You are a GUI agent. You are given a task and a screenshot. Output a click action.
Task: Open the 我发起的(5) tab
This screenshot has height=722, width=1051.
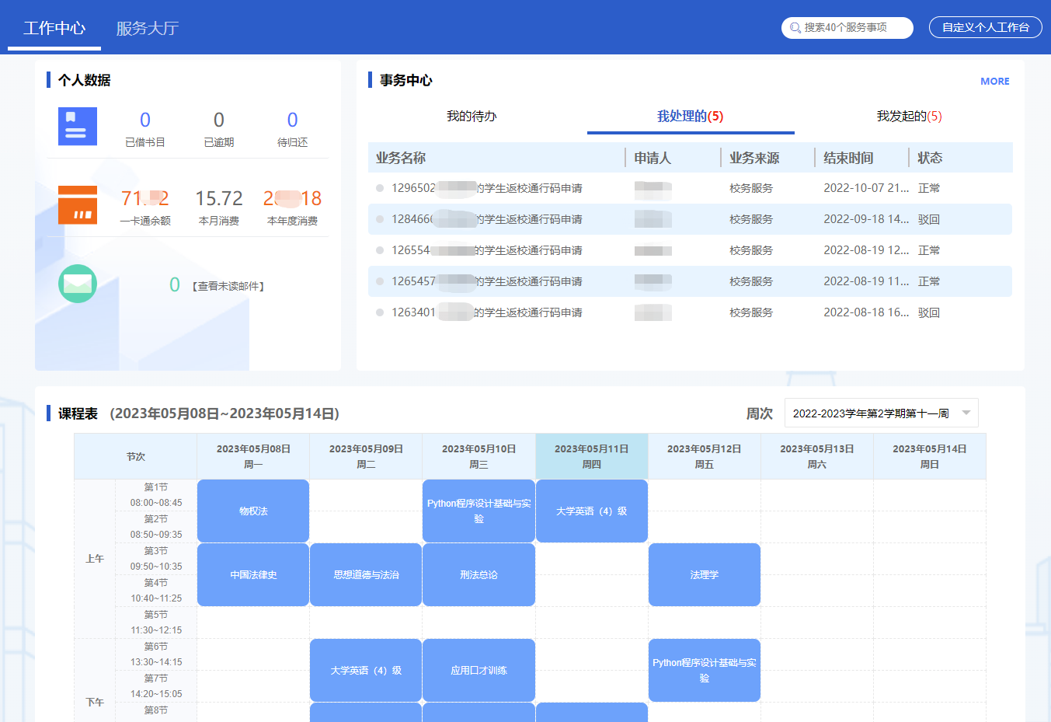tap(910, 117)
